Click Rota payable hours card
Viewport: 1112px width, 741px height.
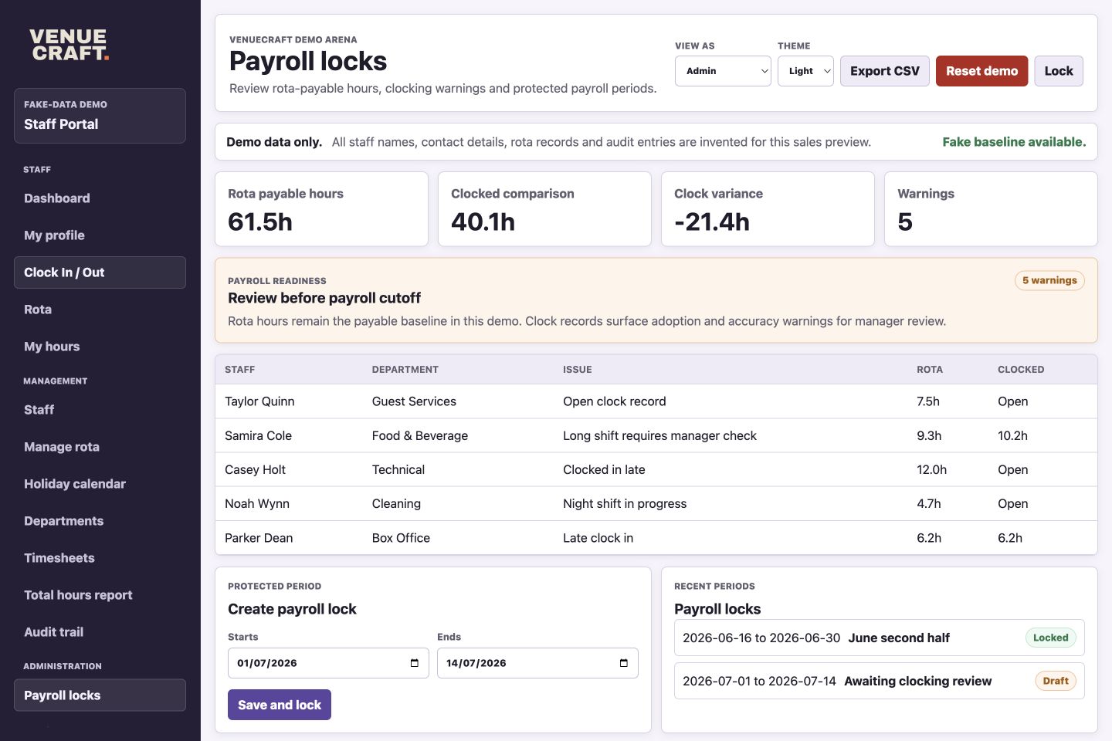coord(321,209)
